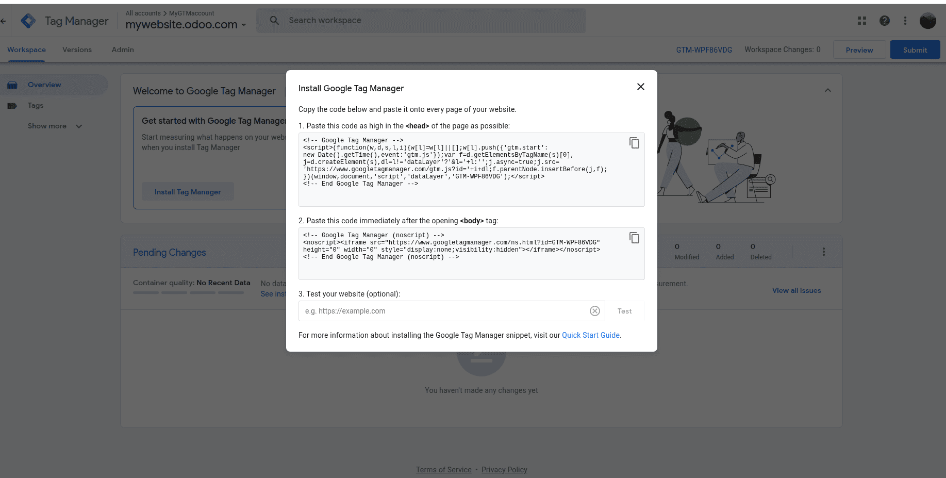Screen dimensions: 946x478
Task: Click View all issues link
Action: pos(796,290)
